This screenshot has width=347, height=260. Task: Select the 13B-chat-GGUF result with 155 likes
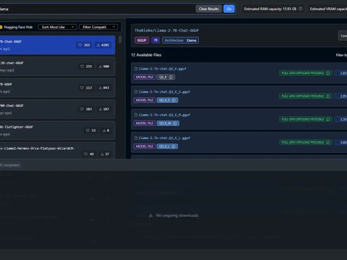point(57,66)
